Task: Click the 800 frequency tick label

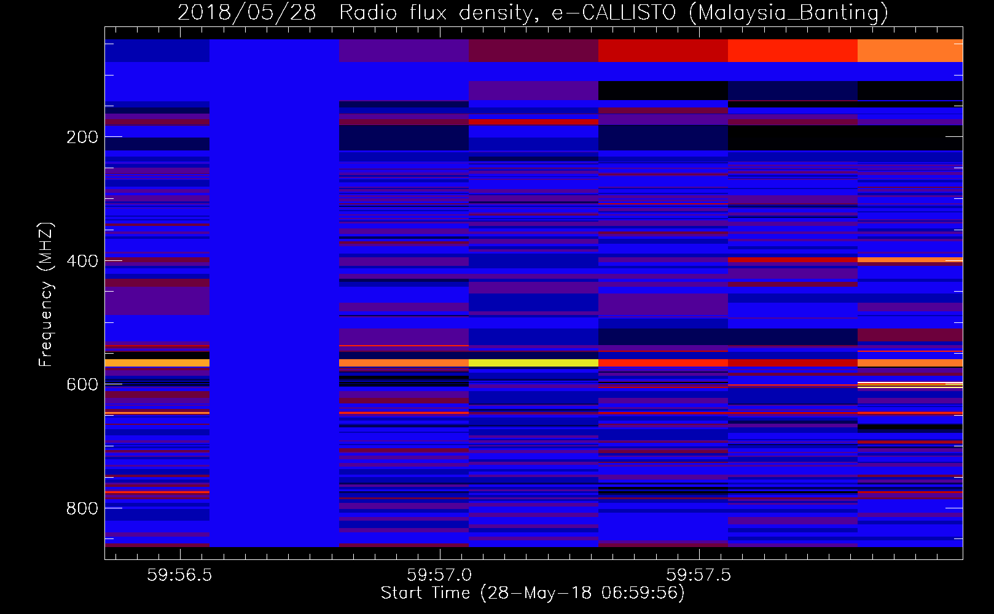Action: point(82,508)
